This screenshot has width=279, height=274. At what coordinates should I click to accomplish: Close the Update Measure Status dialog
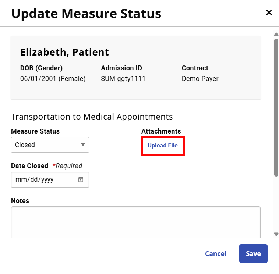[269, 13]
